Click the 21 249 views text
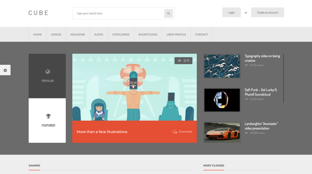 (257, 99)
